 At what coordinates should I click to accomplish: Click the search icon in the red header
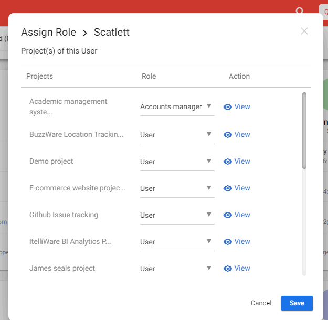coord(299,10)
